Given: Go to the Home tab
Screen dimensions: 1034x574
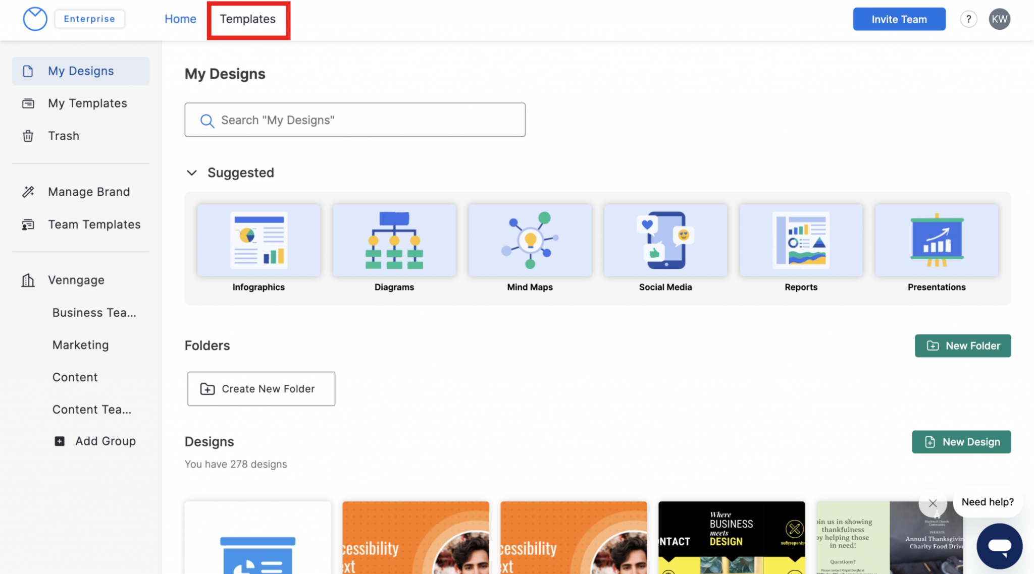Looking at the screenshot, I should (180, 19).
